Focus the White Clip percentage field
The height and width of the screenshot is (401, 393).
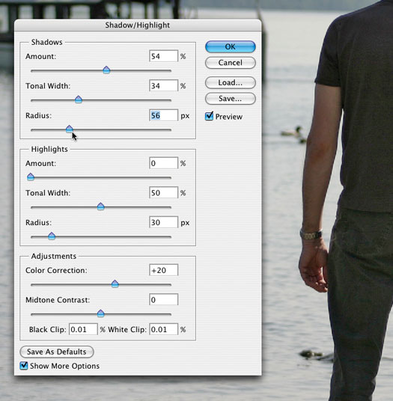point(163,329)
